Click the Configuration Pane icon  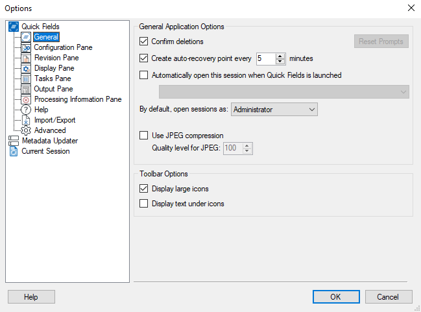26,47
